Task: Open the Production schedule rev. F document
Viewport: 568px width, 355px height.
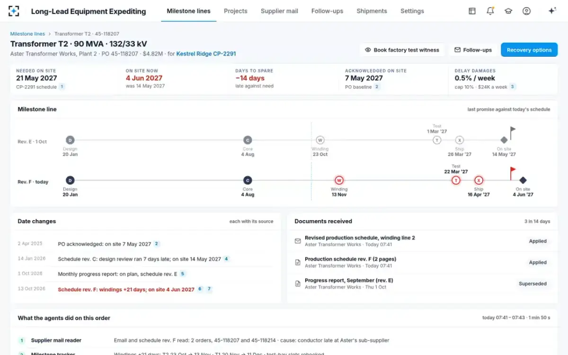Action: 350,259
